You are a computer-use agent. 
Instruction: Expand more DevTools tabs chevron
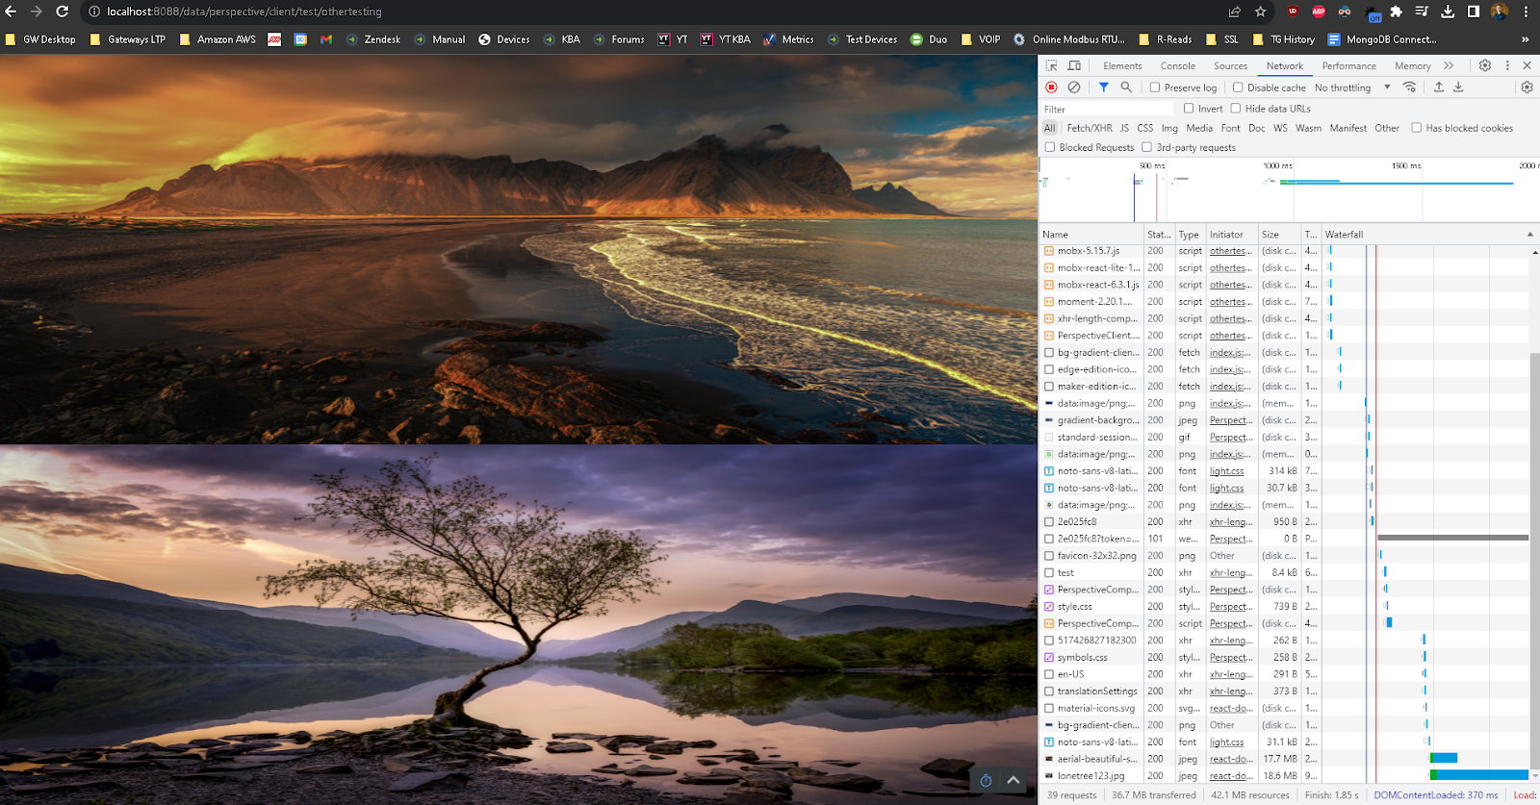click(1449, 65)
